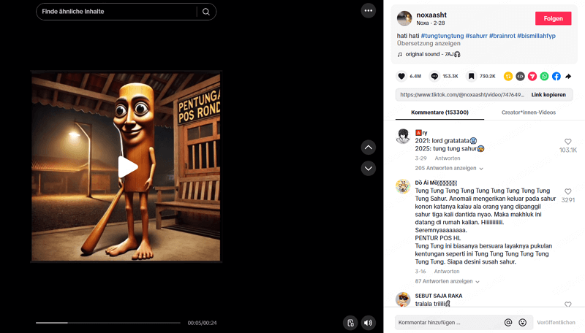This screenshot has width=585, height=333.
Task: Click the search magnifier icon
Action: coord(206,12)
